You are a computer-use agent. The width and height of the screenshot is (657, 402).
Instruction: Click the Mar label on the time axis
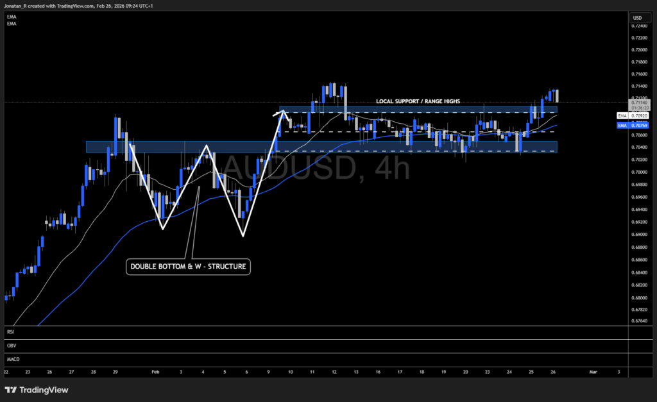pos(593,372)
